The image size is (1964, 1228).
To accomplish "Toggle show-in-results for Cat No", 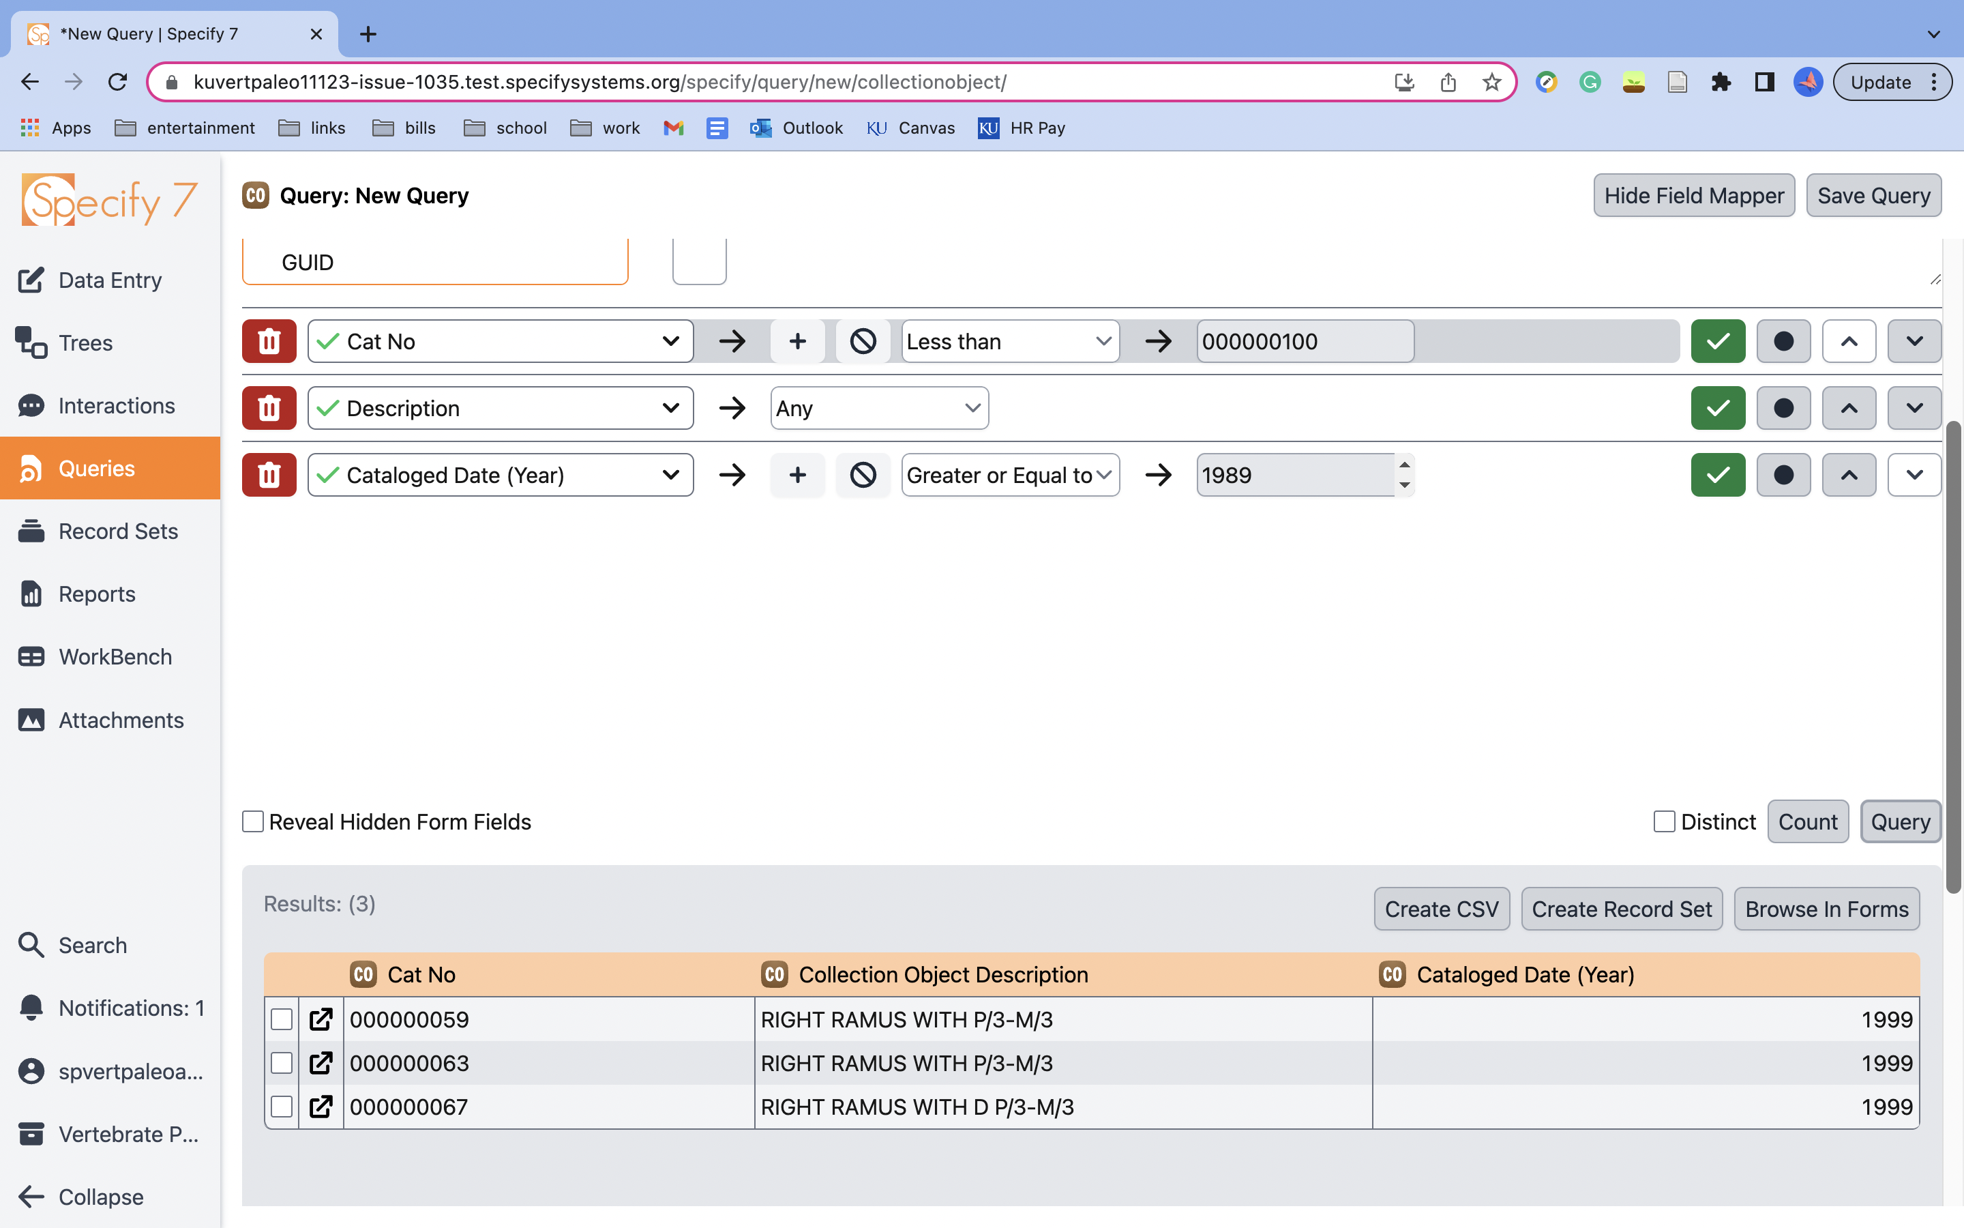I will coord(1718,341).
